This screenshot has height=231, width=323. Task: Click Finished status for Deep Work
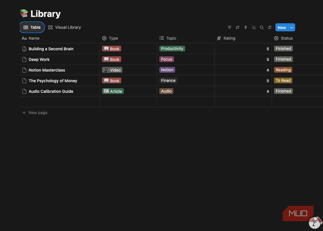coord(283,59)
